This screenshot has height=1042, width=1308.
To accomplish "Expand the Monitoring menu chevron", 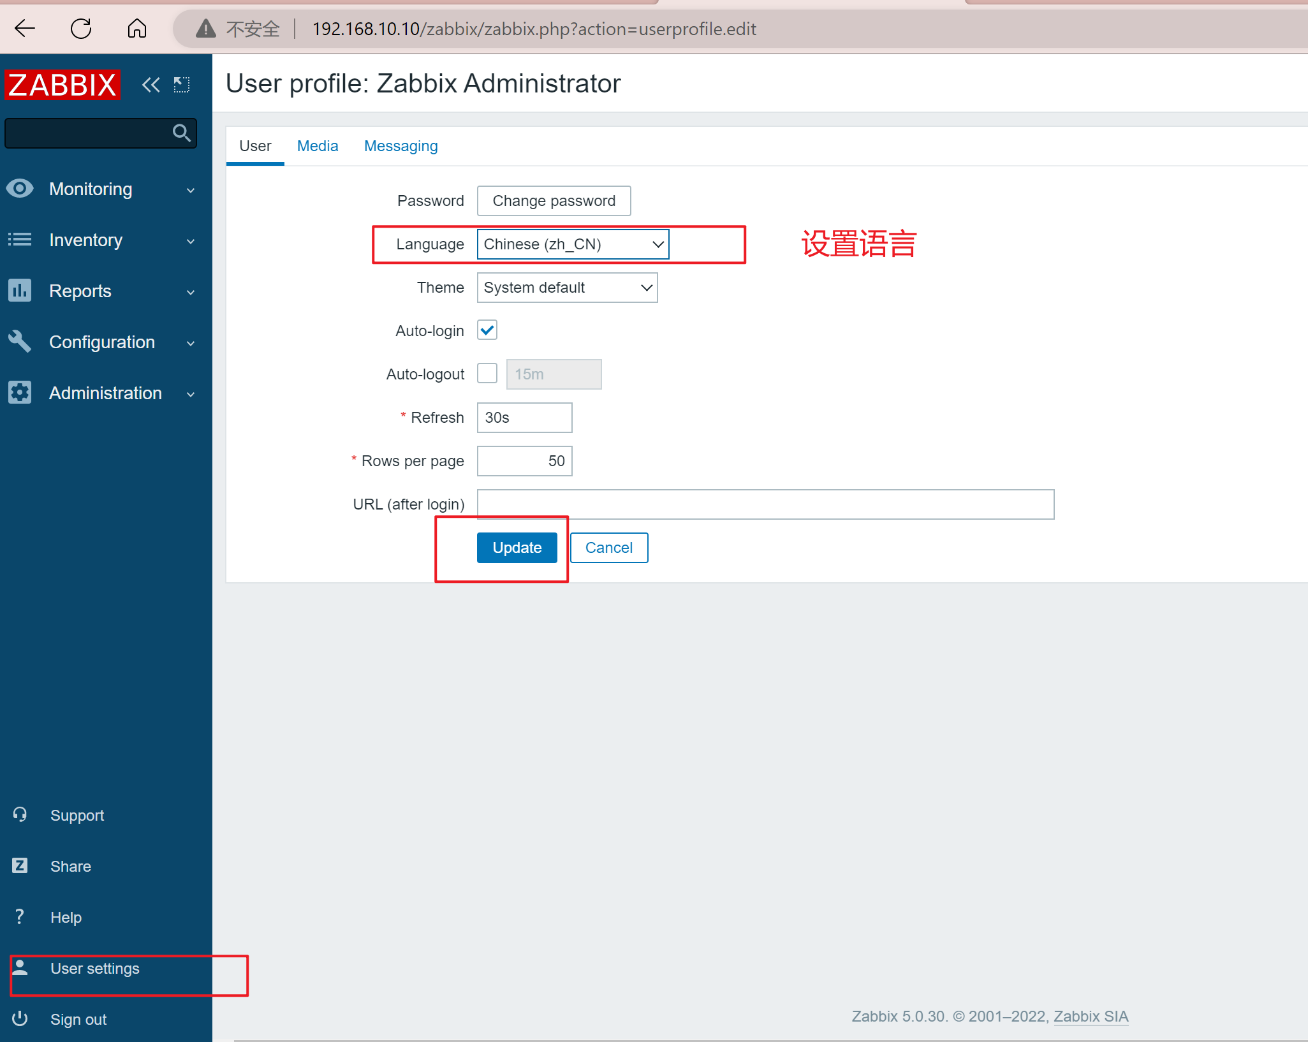I will 190,190.
